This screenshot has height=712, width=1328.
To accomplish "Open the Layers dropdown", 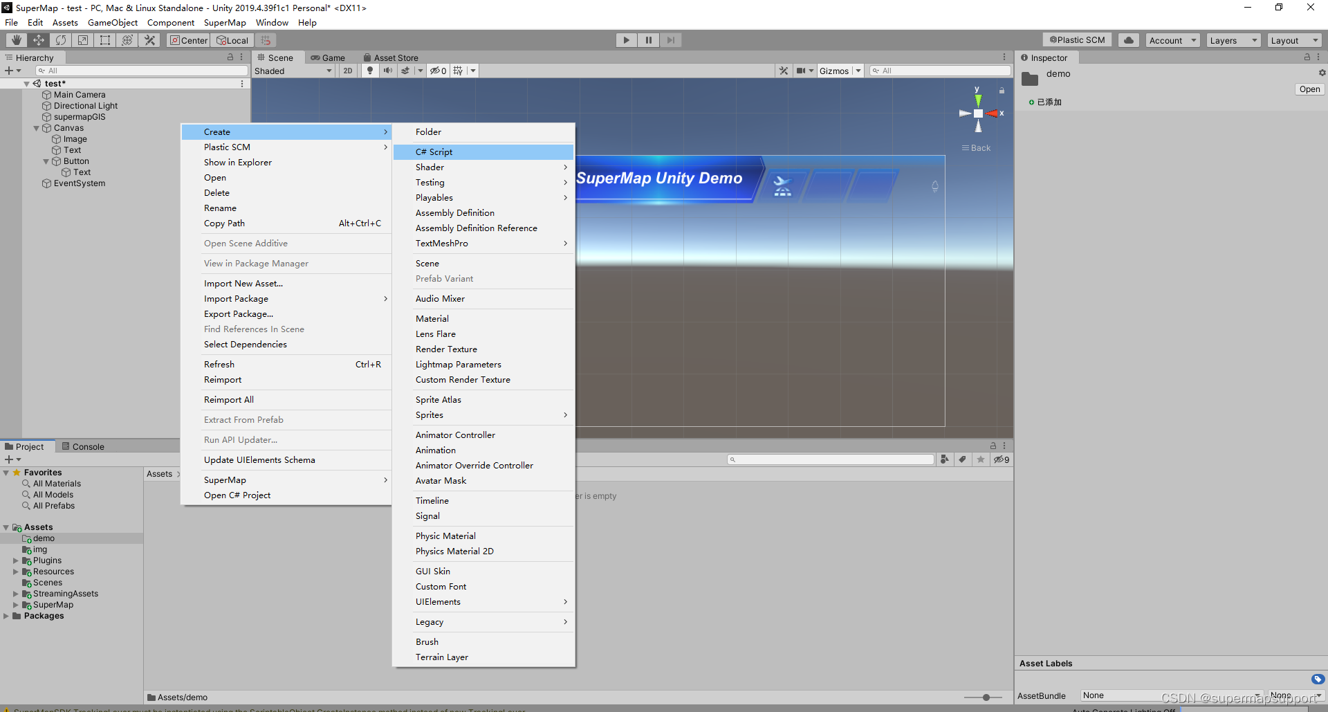I will (x=1233, y=40).
